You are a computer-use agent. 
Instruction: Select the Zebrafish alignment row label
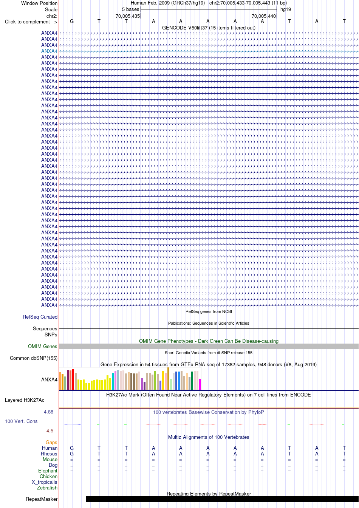[48, 488]
